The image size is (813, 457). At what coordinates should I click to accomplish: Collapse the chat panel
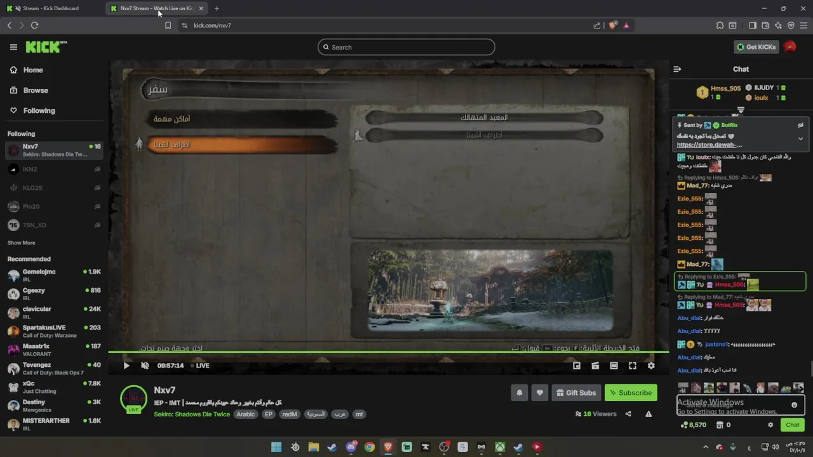coord(677,69)
